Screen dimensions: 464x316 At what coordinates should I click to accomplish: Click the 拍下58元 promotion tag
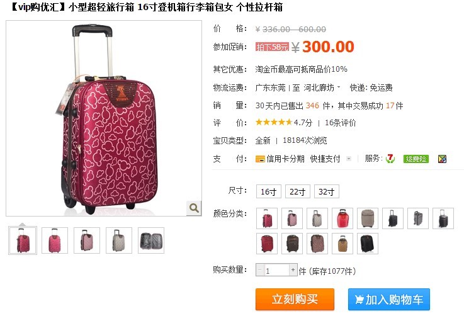pyautogui.click(x=272, y=47)
